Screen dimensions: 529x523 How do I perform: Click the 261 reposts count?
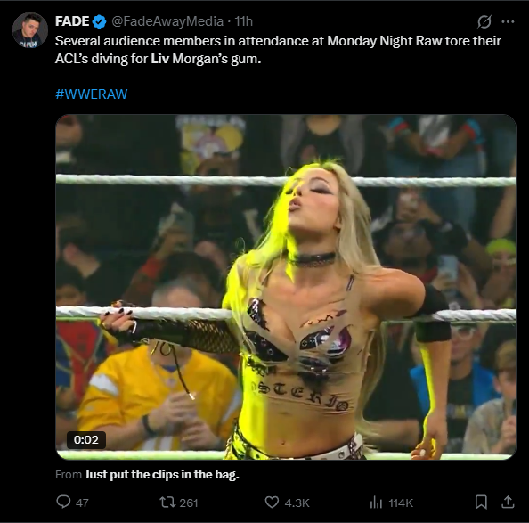189,503
